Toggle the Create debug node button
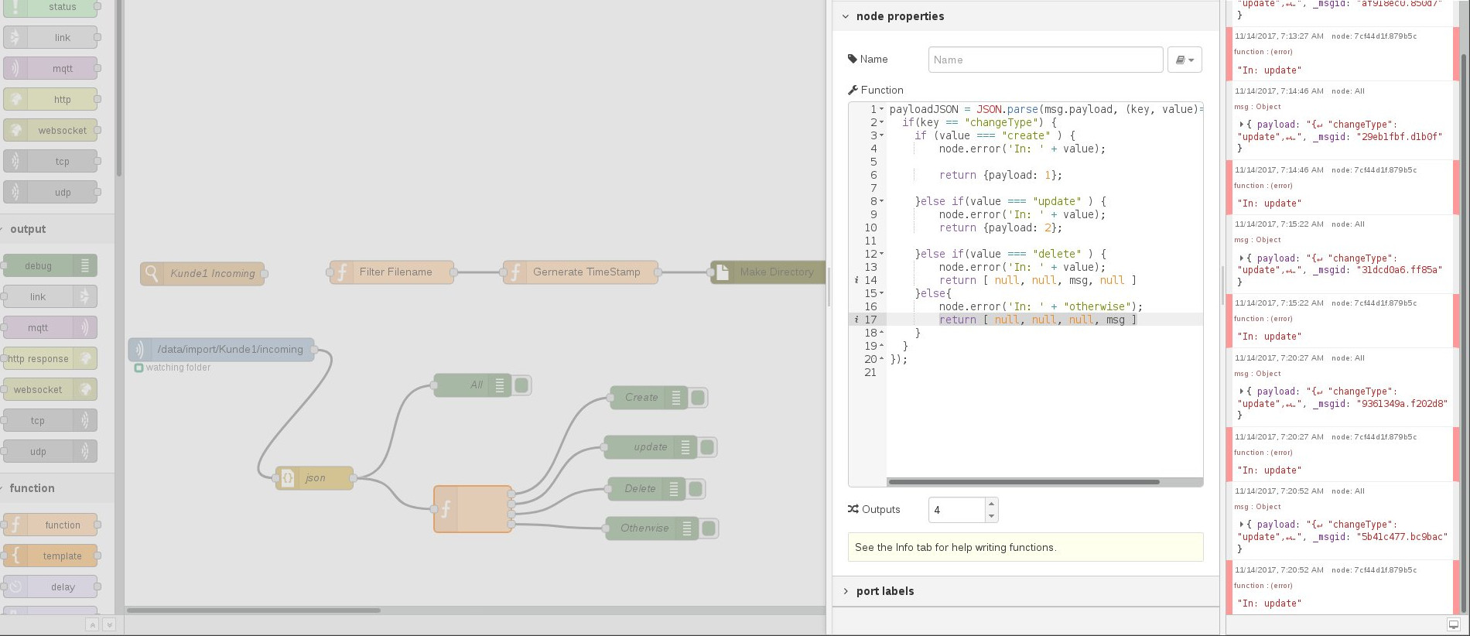This screenshot has height=636, width=1470. [x=698, y=397]
